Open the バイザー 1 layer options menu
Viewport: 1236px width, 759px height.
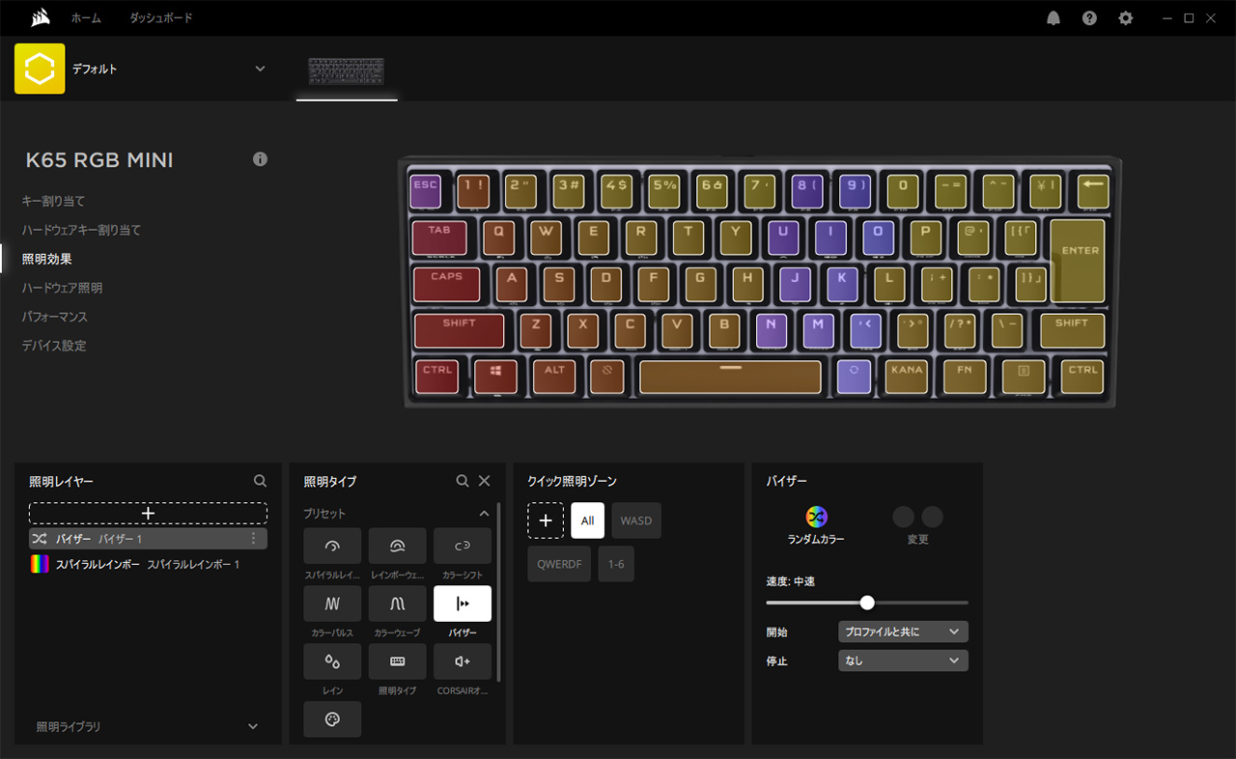[254, 539]
